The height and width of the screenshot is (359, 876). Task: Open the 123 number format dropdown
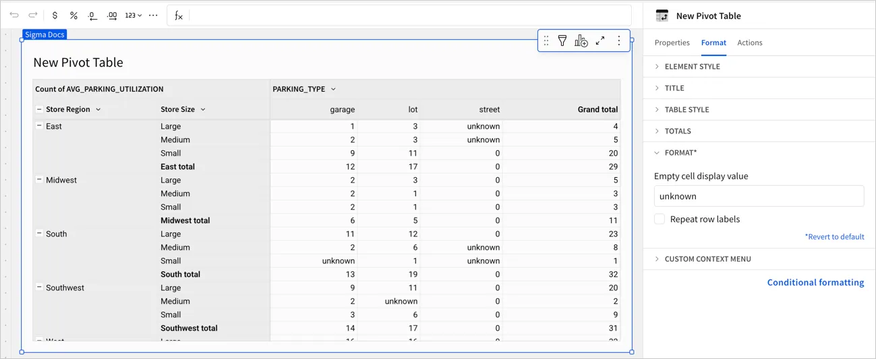click(133, 15)
